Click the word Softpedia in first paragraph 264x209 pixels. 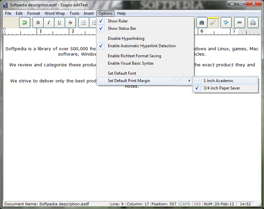pyautogui.click(x=16, y=49)
